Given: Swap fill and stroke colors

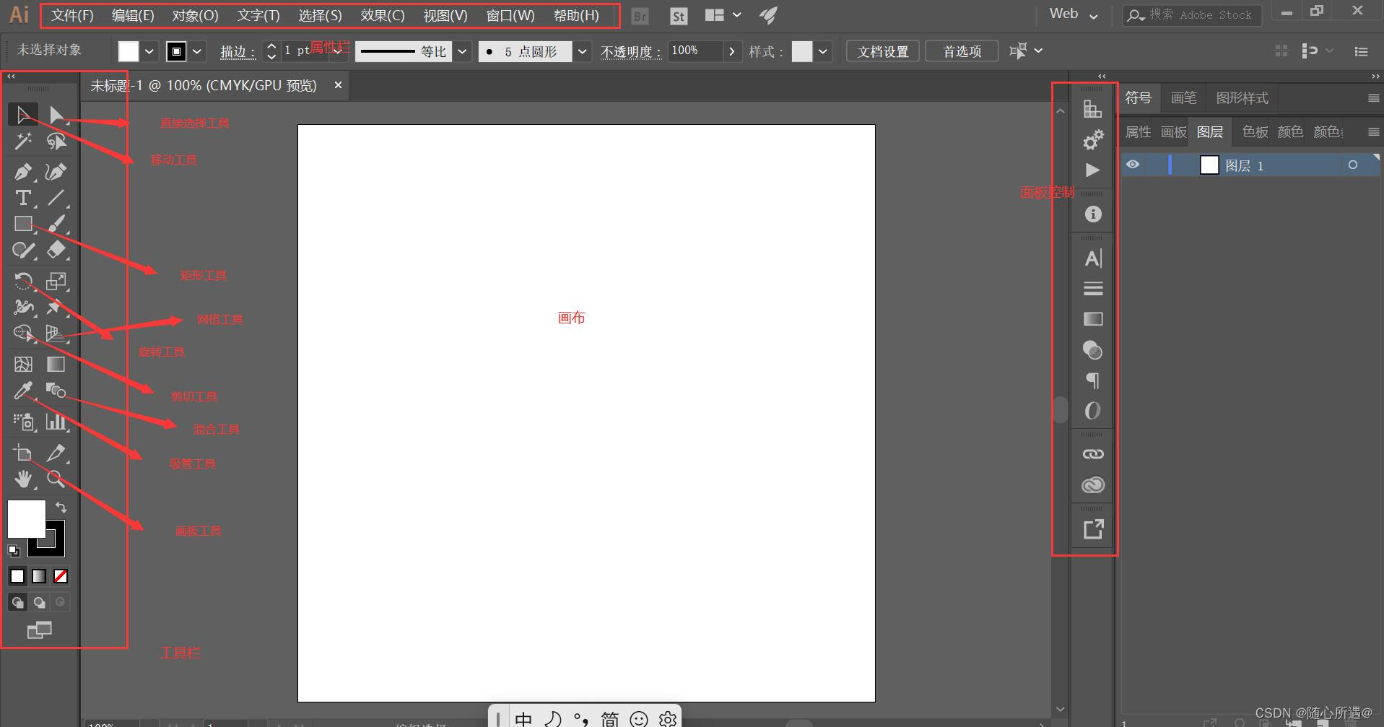Looking at the screenshot, I should pos(61,508).
